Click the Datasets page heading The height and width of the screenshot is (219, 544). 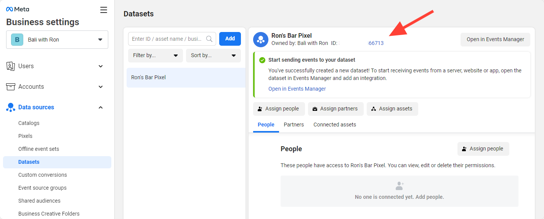(139, 14)
